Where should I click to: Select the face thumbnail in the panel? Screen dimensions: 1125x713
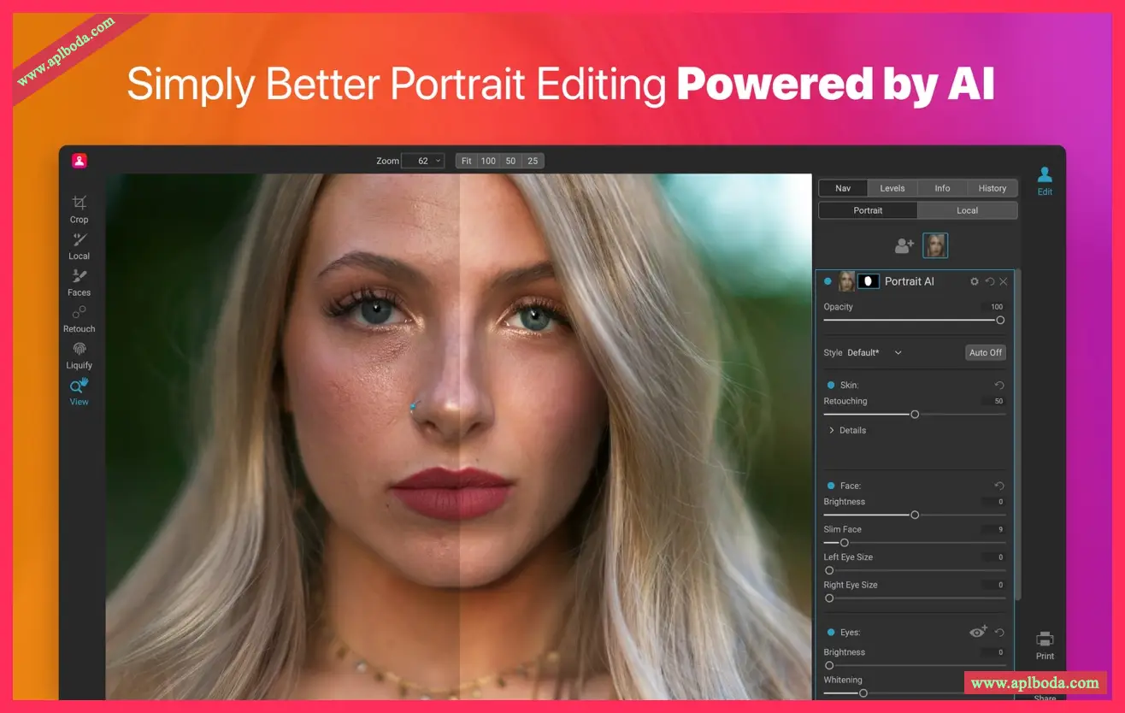pyautogui.click(x=935, y=246)
